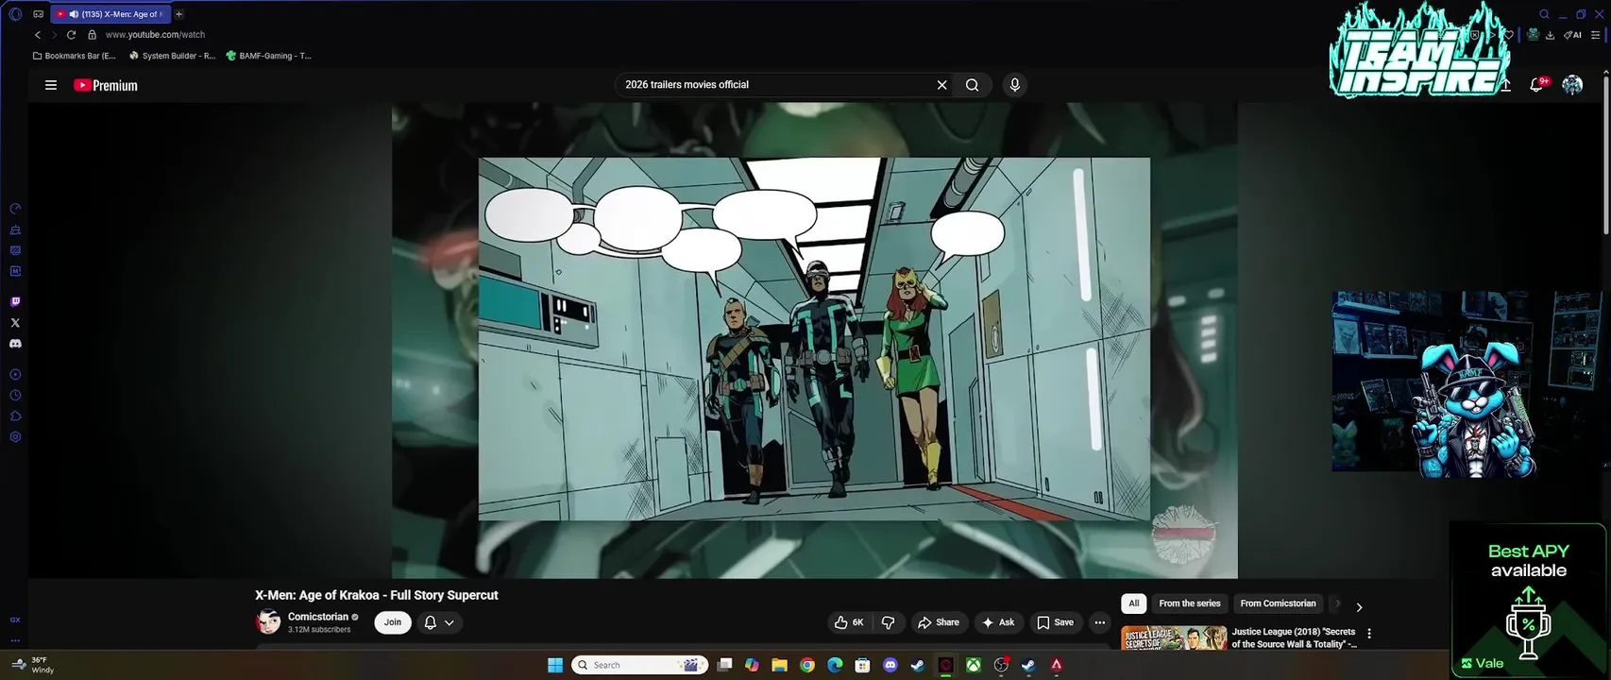Open Xbox app from taskbar

973,665
